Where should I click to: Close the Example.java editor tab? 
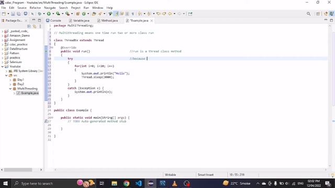[152, 21]
